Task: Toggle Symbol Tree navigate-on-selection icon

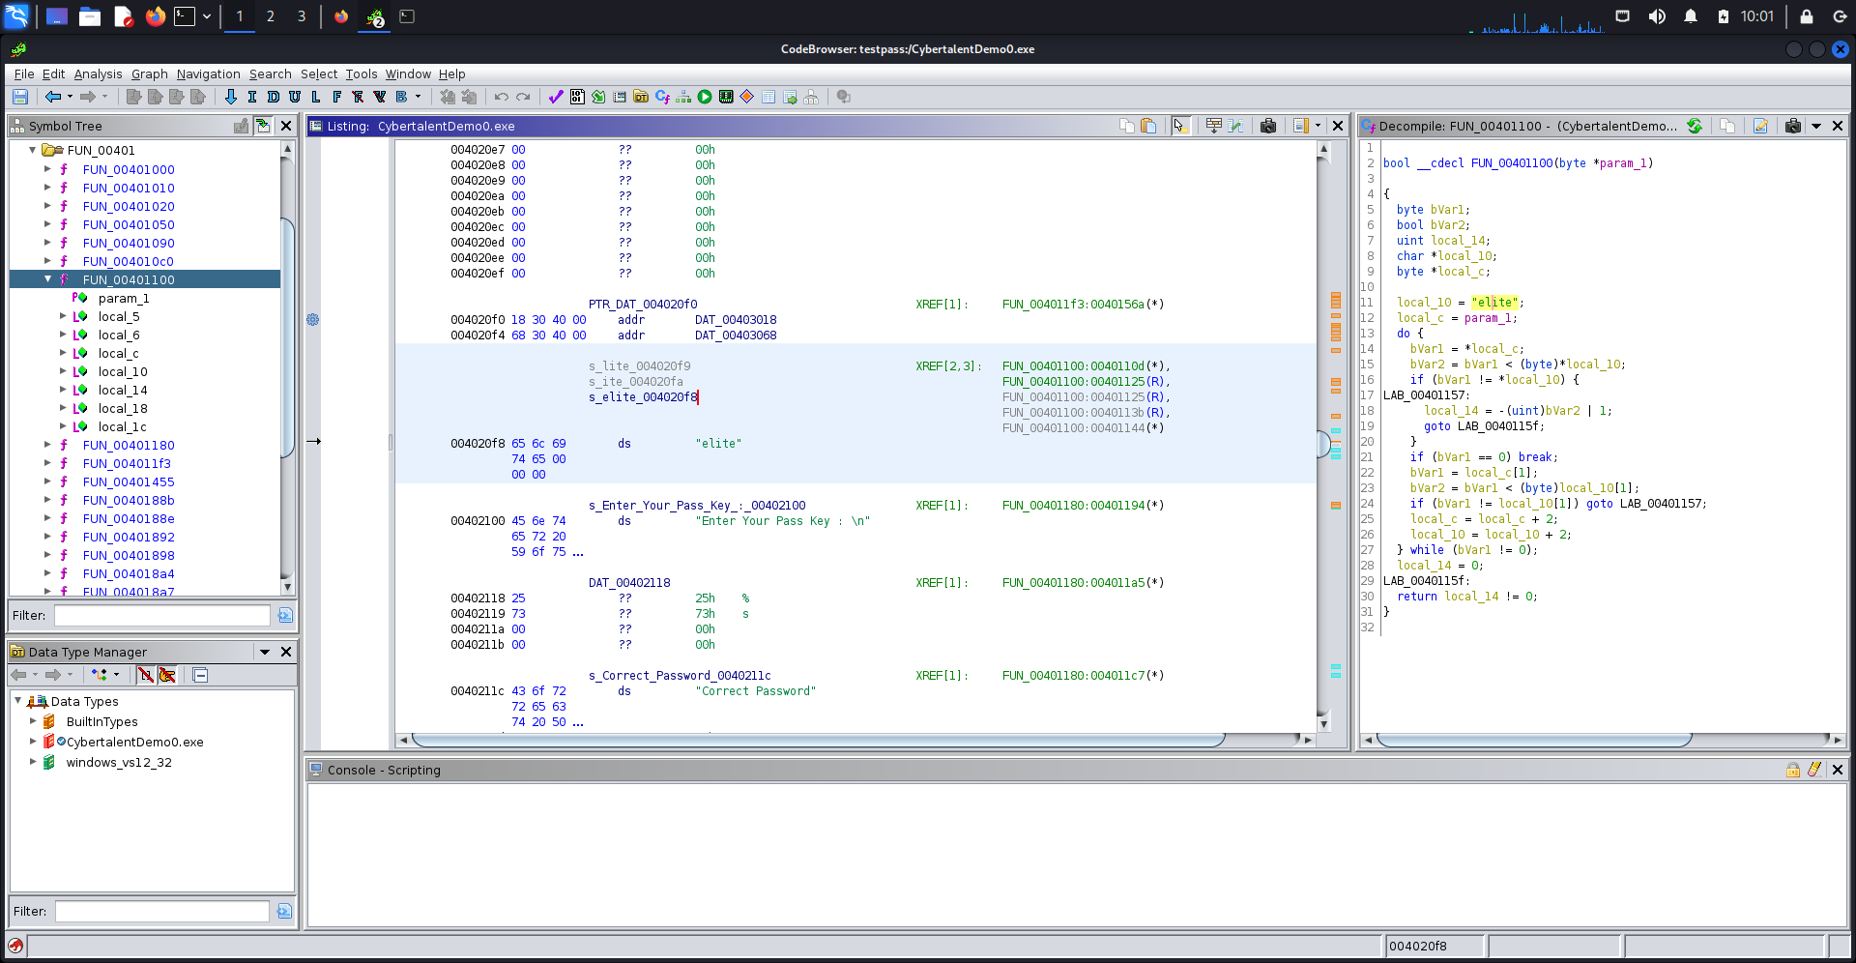Action: click(x=263, y=126)
